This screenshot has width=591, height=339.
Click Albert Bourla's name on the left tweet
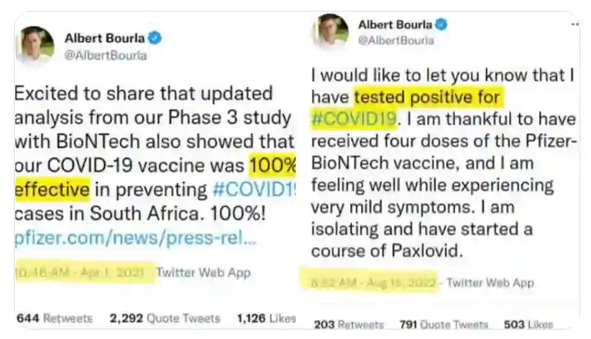click(x=105, y=38)
